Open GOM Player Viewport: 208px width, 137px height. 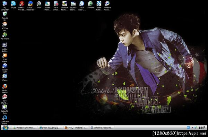click(x=5, y=58)
